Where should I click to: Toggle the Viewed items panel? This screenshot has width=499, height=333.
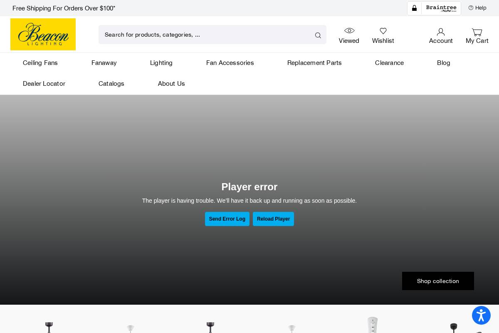(349, 35)
